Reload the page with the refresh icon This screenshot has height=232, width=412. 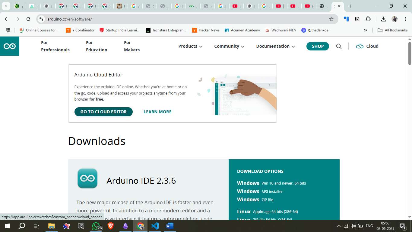click(x=28, y=19)
